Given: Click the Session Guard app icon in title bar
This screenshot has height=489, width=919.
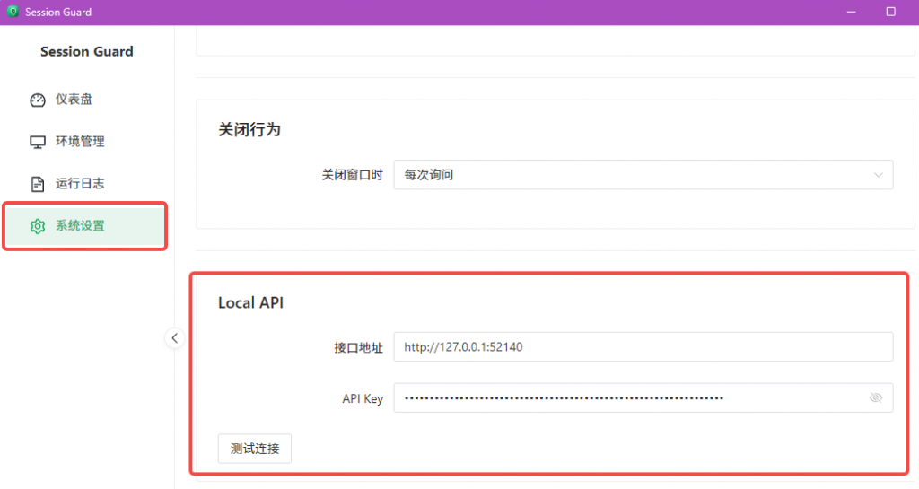Looking at the screenshot, I should click(13, 12).
